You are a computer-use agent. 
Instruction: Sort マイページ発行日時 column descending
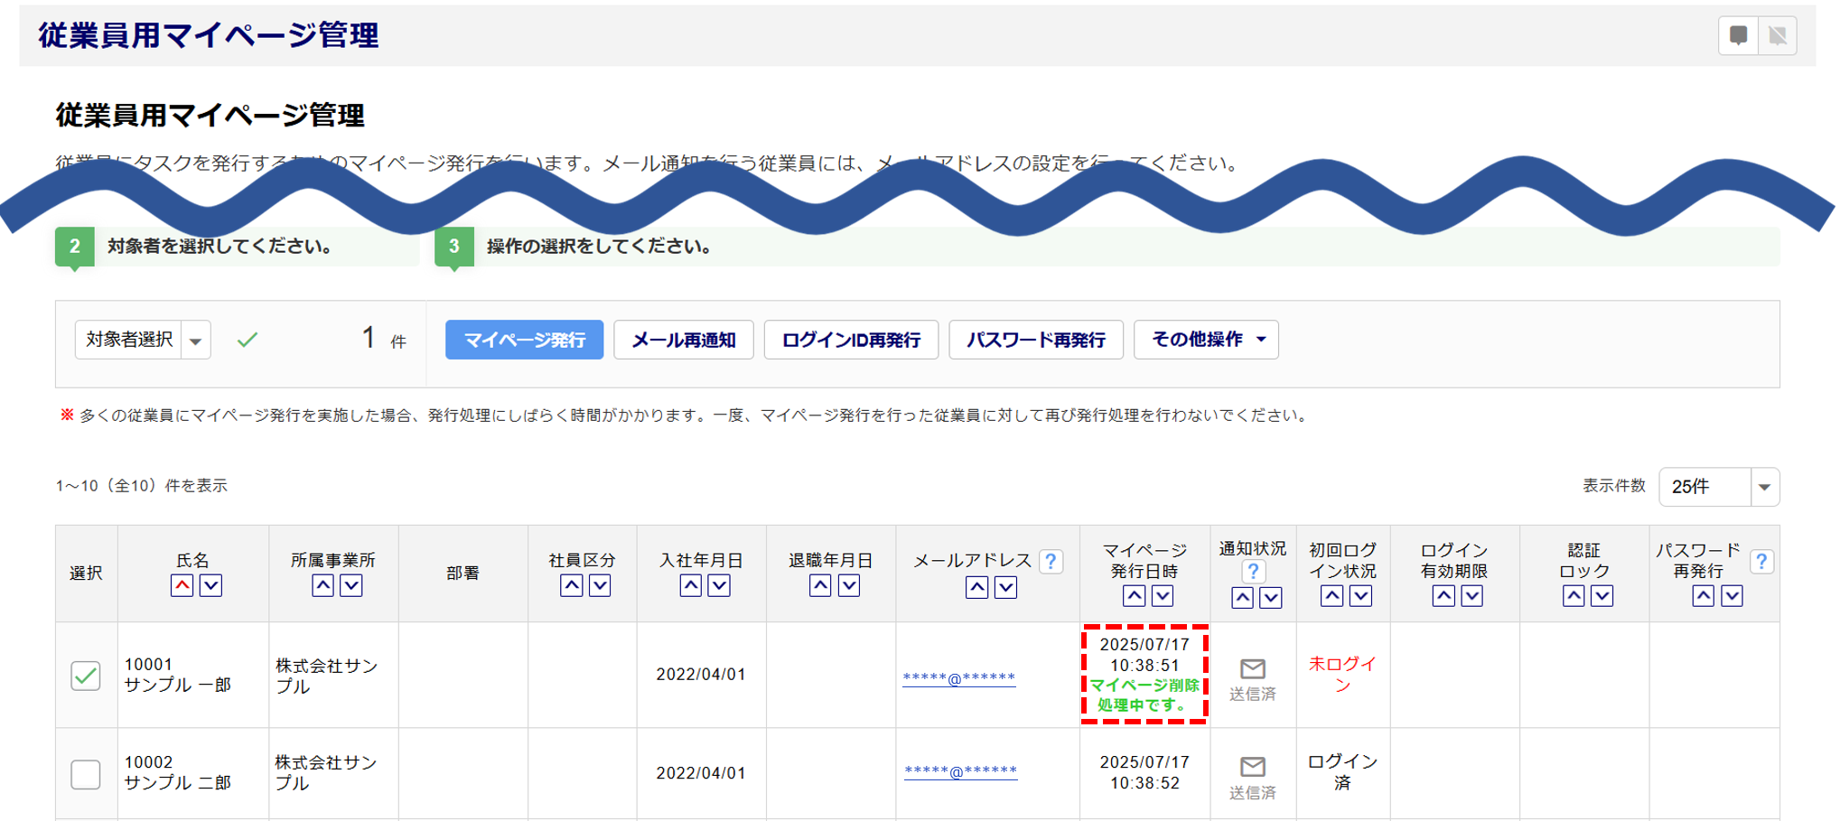pos(1163,596)
